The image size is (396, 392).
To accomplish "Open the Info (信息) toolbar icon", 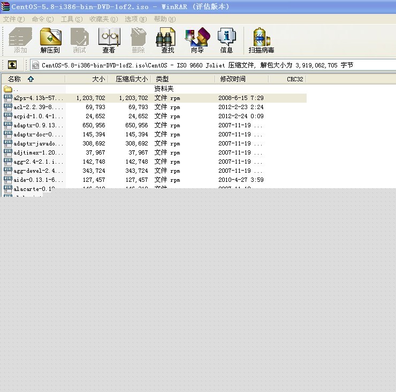I will click(226, 41).
